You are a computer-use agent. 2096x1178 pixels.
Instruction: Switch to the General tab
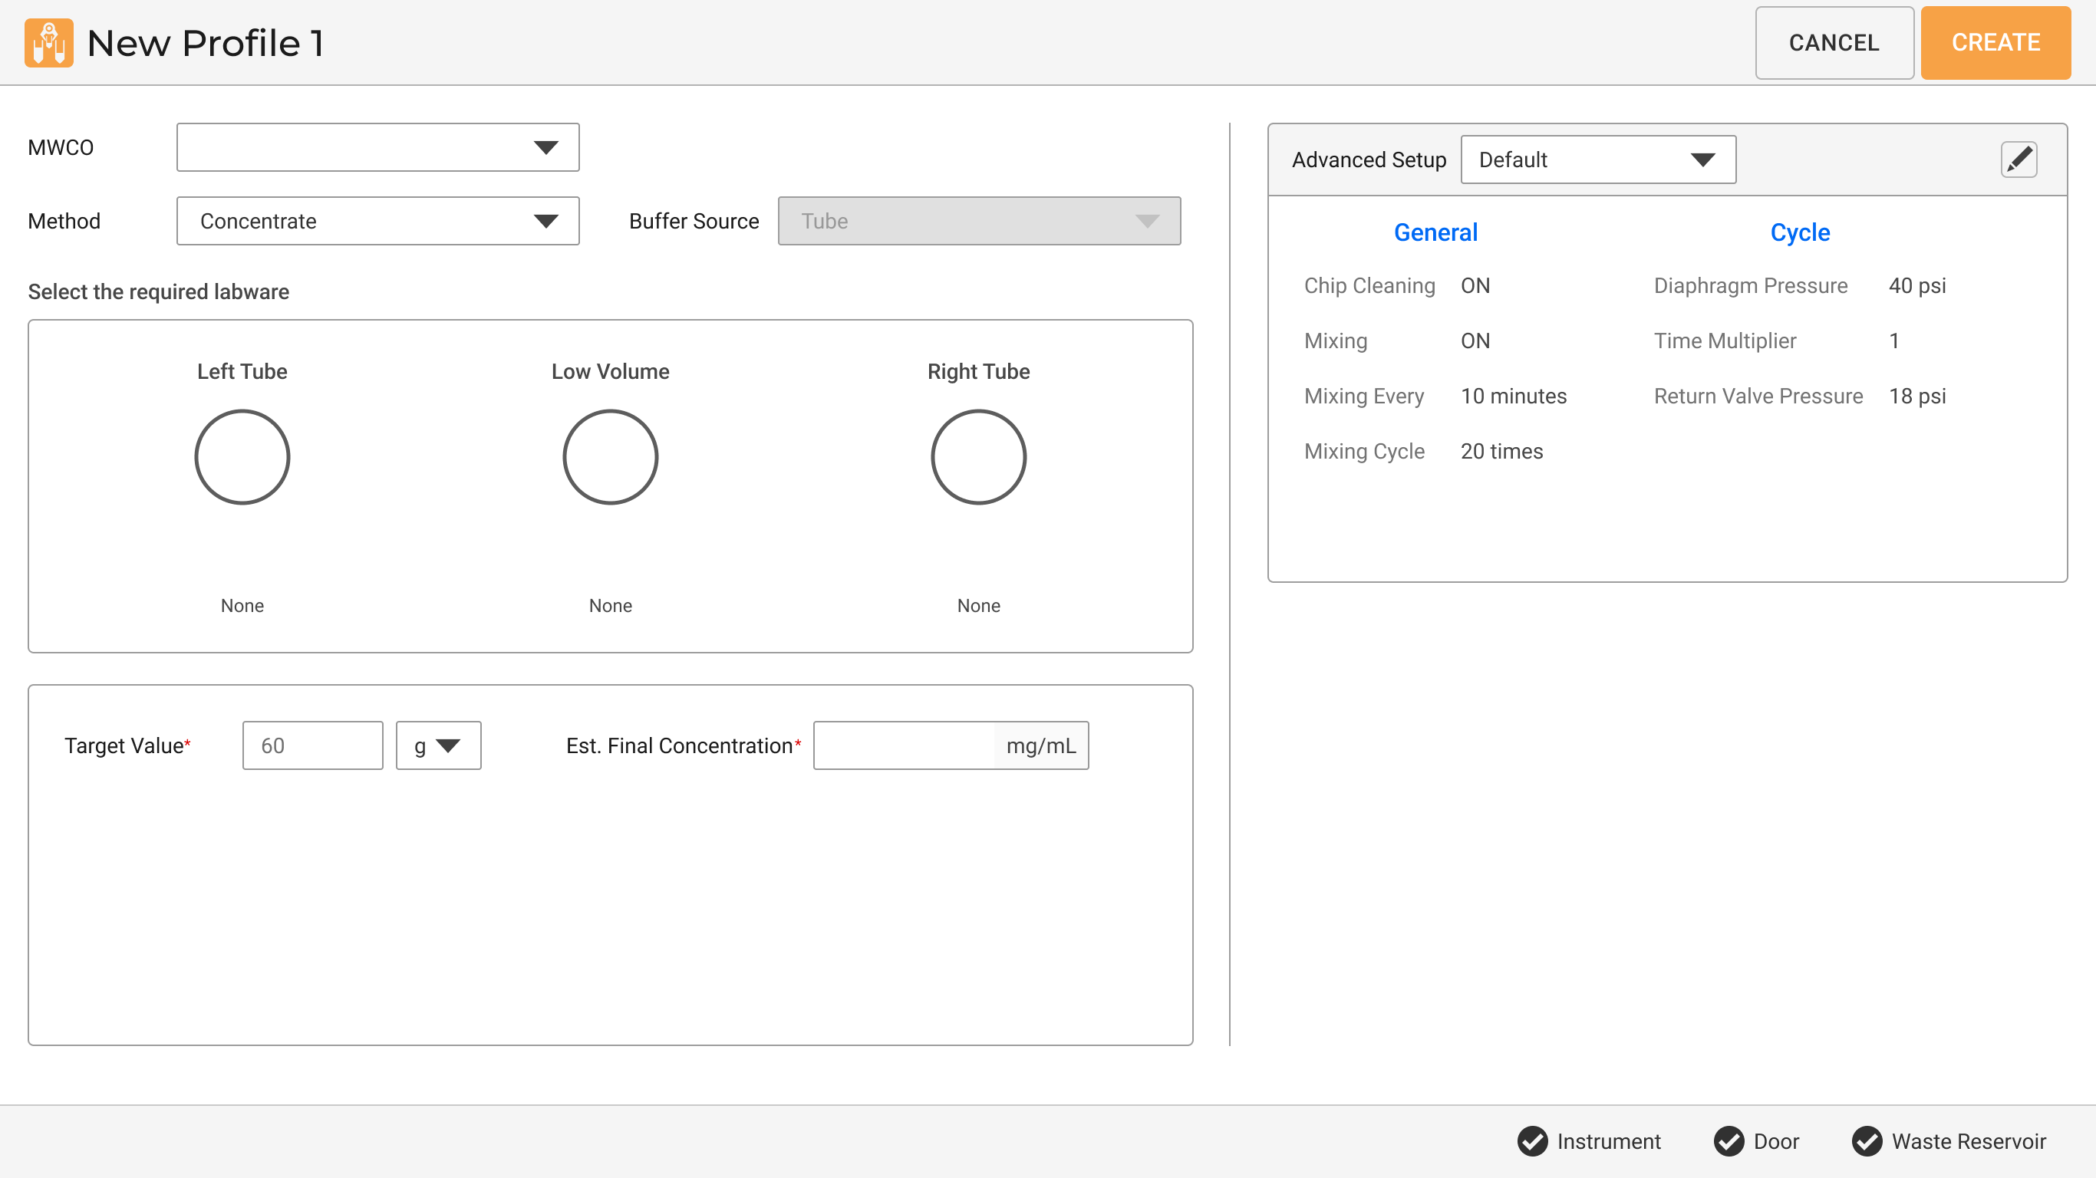[x=1435, y=232]
